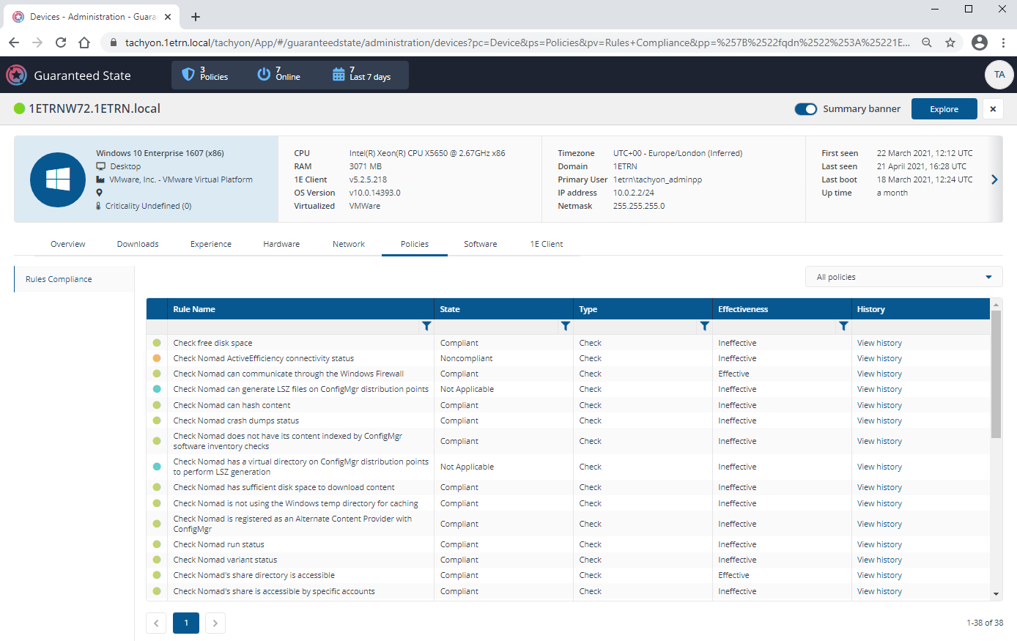This screenshot has height=641, width=1017.
Task: Switch to the Downloads tab
Action: tap(138, 244)
